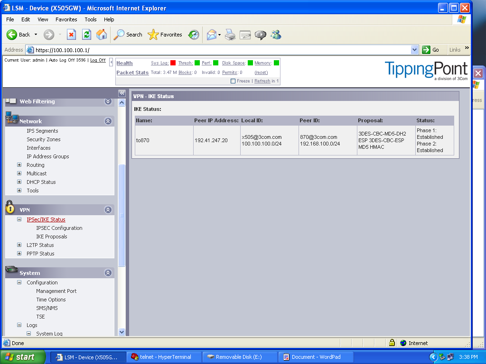This screenshot has width=486, height=364.
Task: Open the Mail toolbar icon
Action: coord(212,35)
